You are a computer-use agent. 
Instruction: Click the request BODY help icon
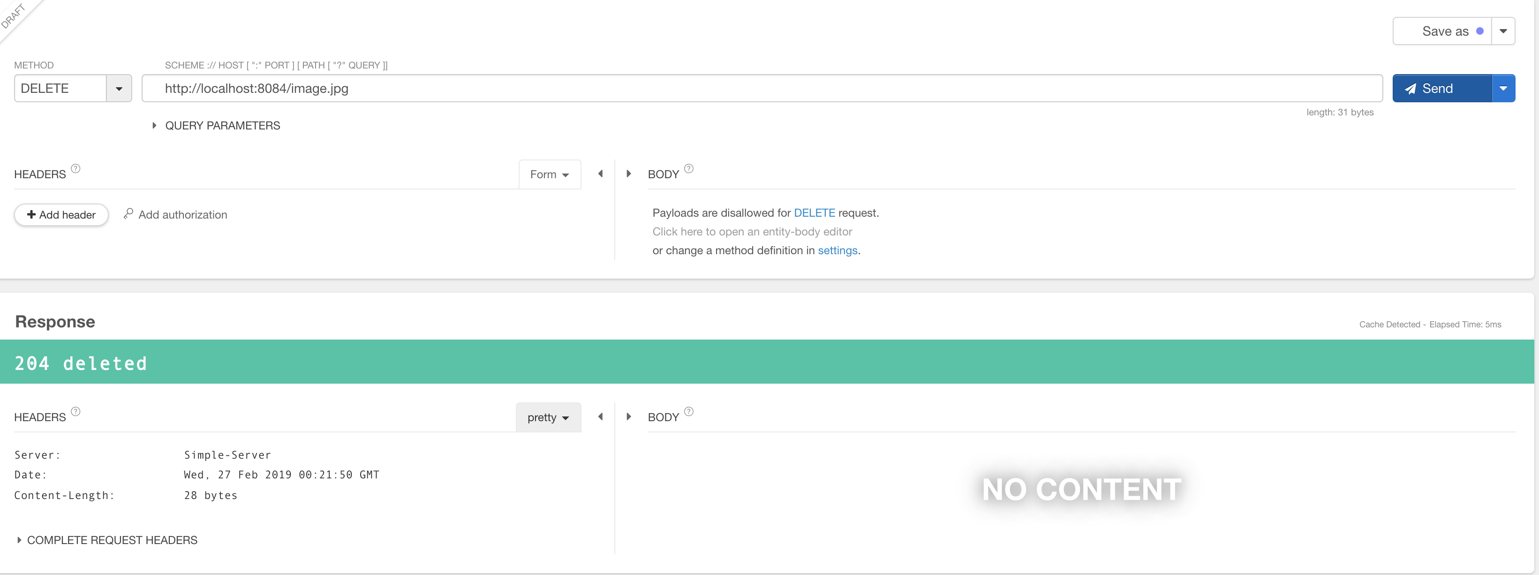688,168
